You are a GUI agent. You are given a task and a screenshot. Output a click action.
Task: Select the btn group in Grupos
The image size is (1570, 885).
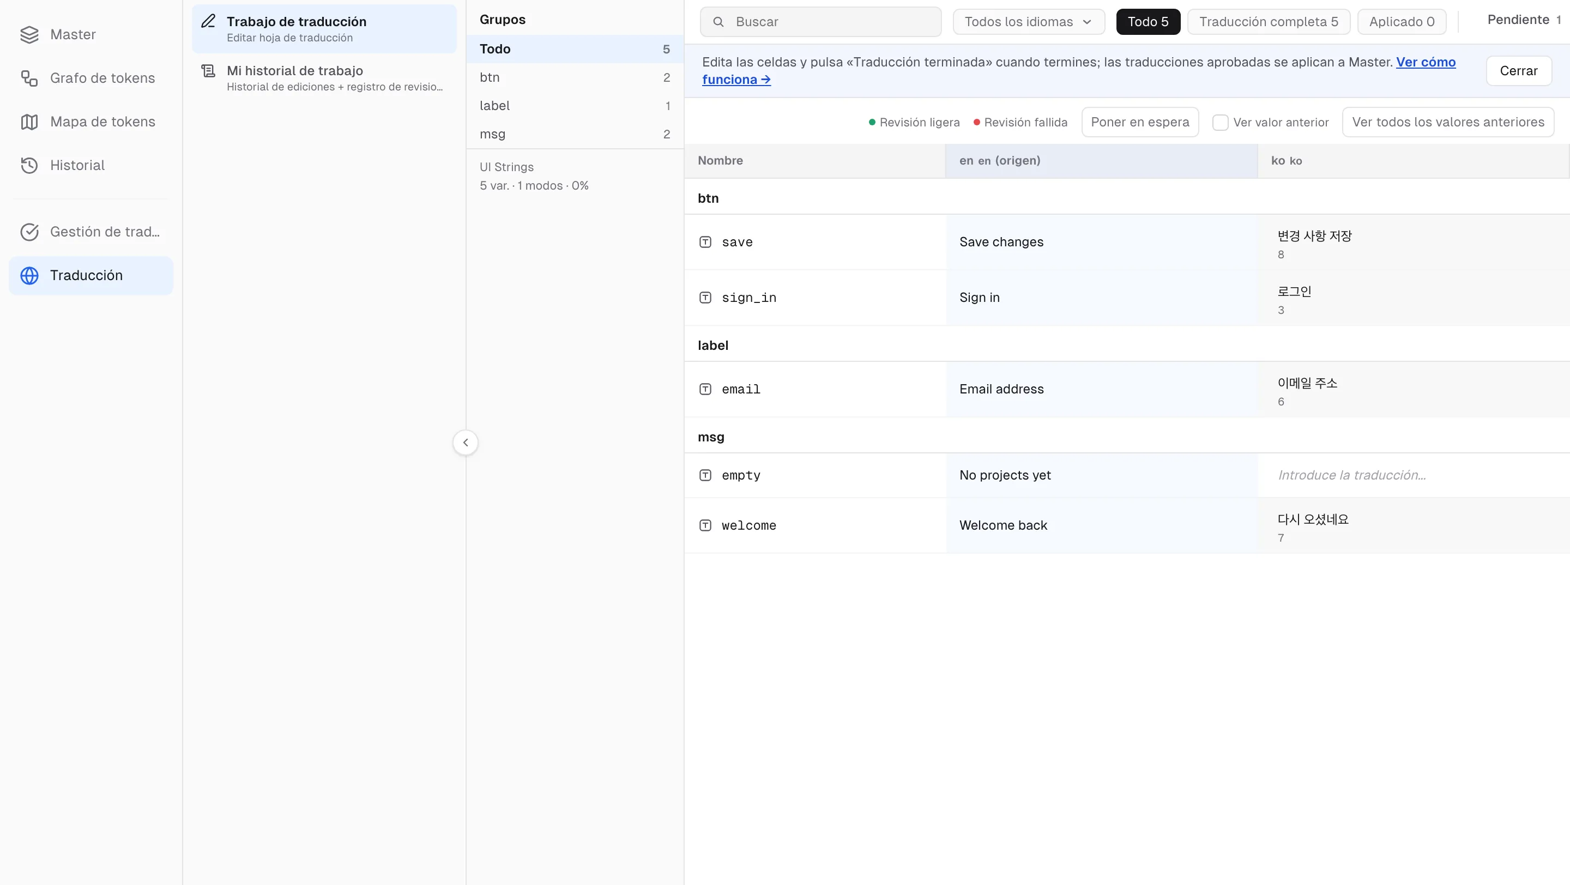575,77
